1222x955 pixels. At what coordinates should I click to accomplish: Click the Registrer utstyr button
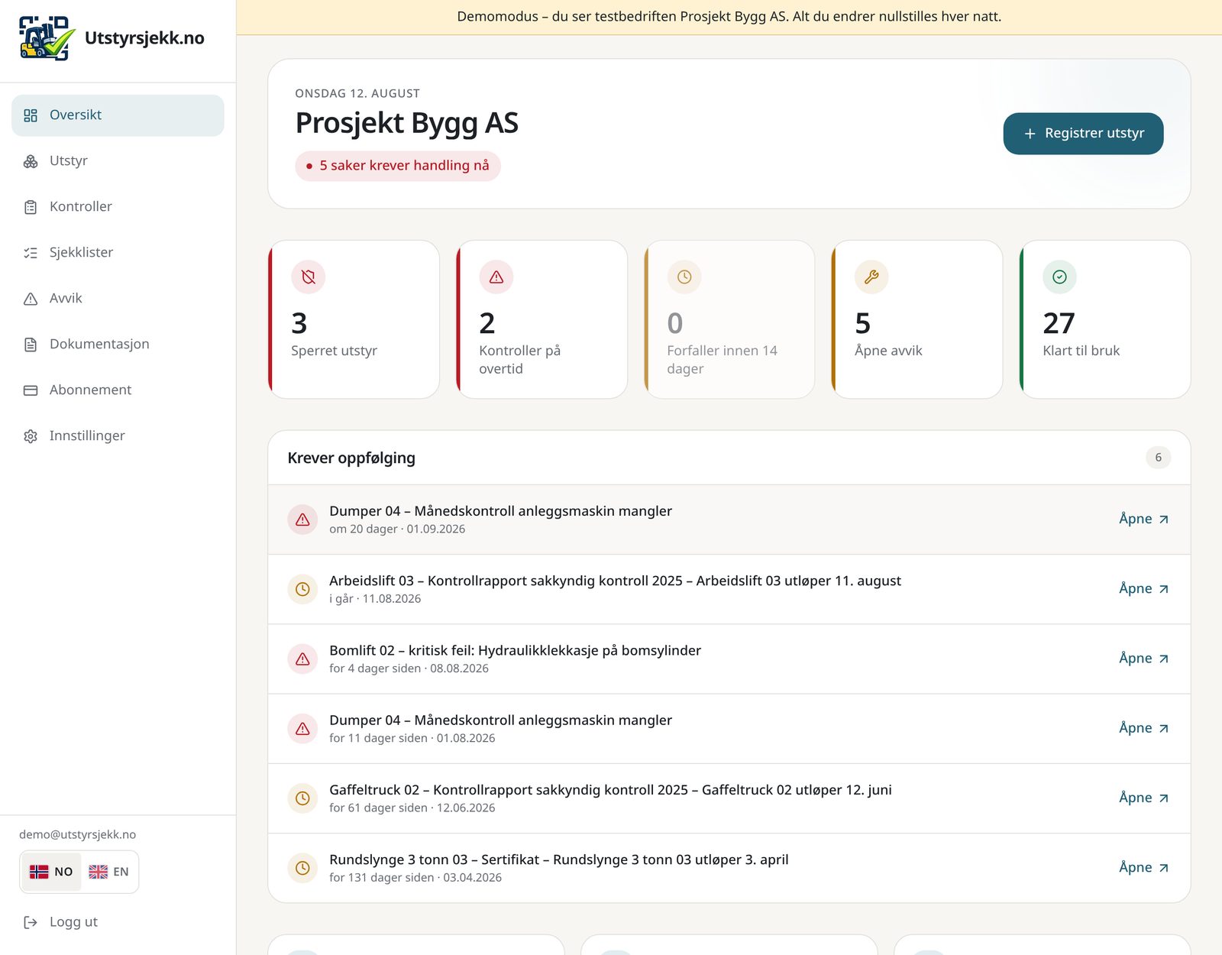point(1083,134)
